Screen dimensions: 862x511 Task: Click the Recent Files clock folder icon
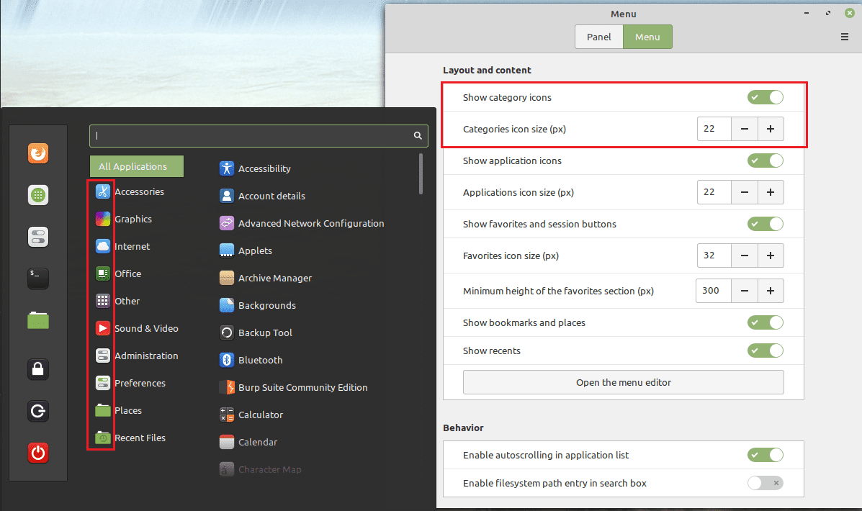pyautogui.click(x=103, y=438)
